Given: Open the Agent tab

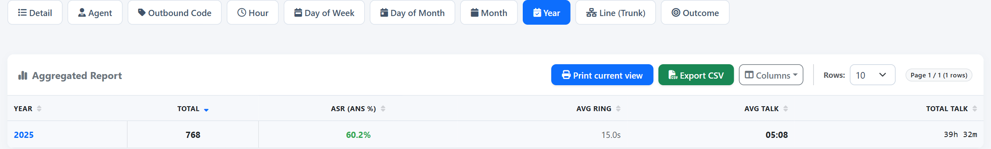Looking at the screenshot, I should [95, 12].
